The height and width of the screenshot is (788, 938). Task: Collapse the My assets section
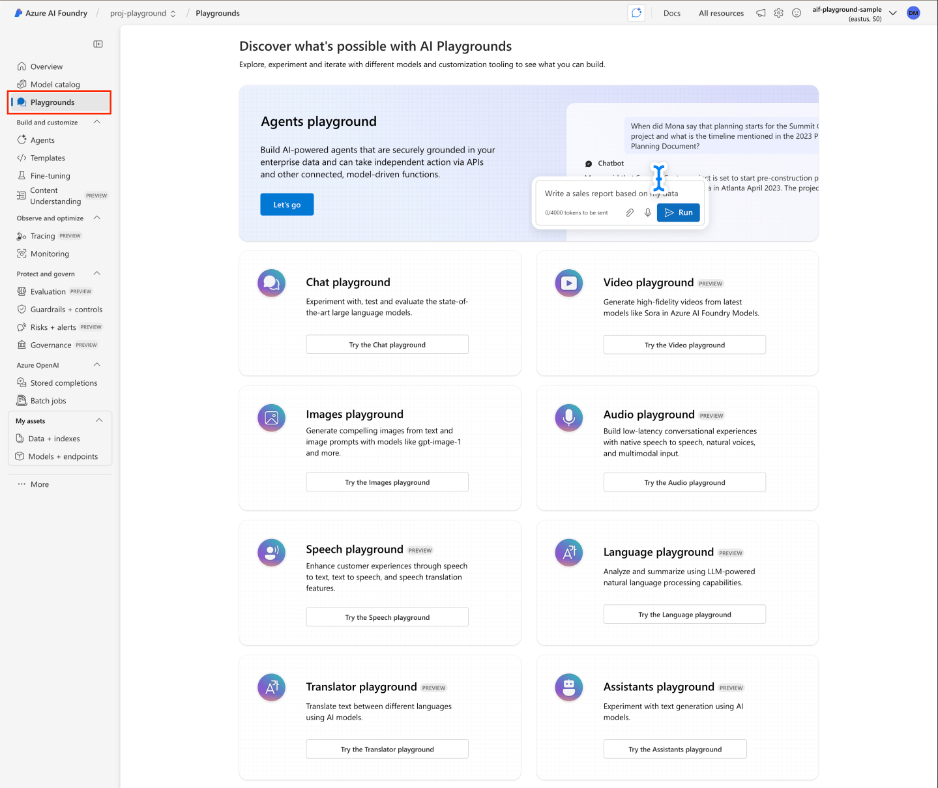click(x=99, y=420)
